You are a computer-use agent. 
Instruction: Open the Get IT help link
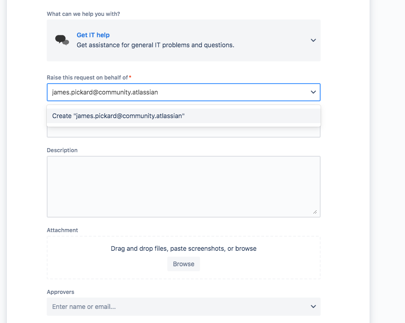[93, 35]
